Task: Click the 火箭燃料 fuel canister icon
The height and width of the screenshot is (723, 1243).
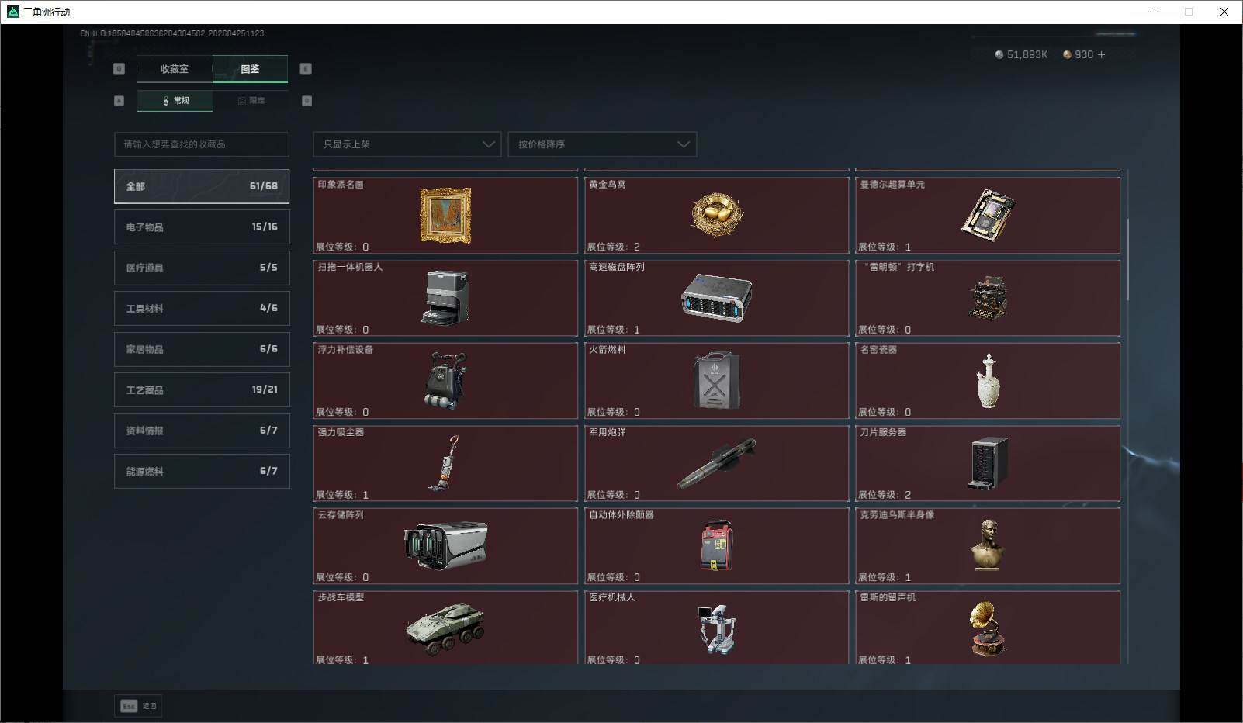Action: [716, 381]
